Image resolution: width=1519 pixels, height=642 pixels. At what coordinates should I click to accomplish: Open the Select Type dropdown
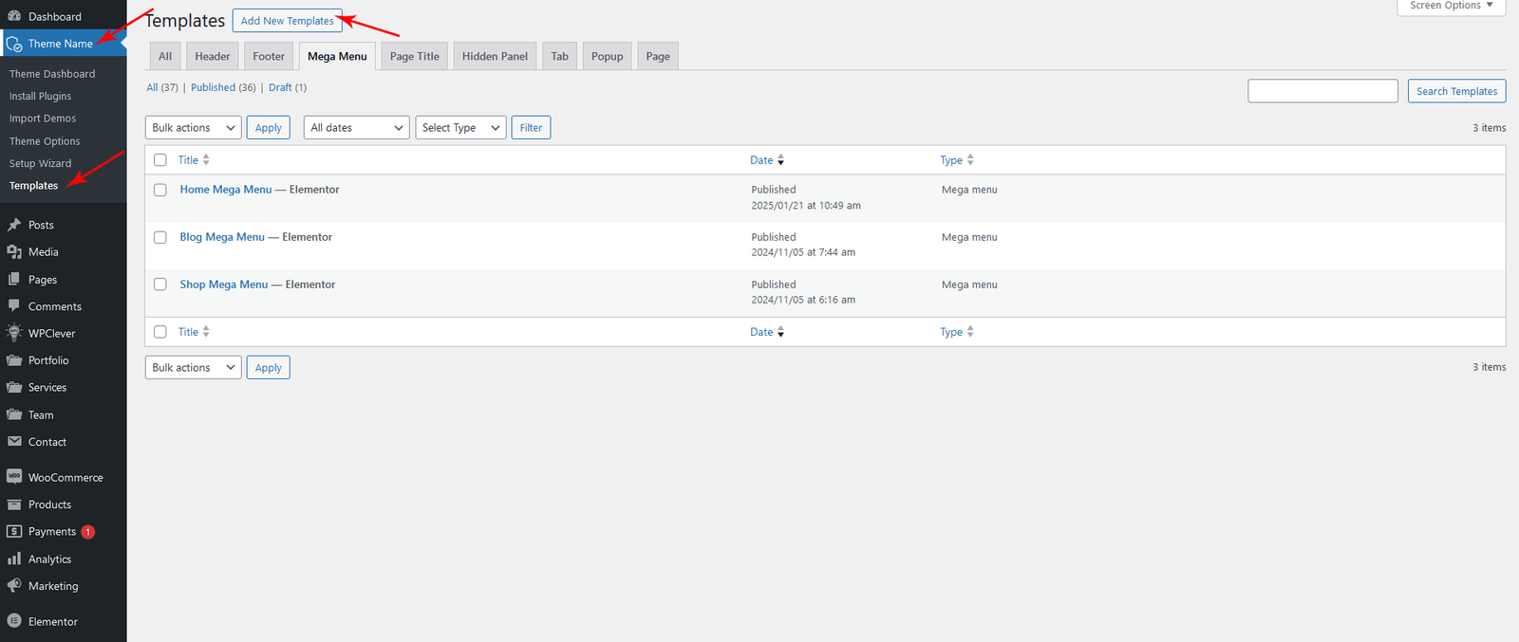460,128
